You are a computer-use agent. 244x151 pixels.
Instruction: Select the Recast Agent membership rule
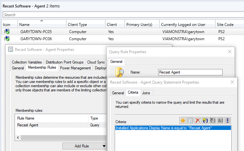pos(28,125)
